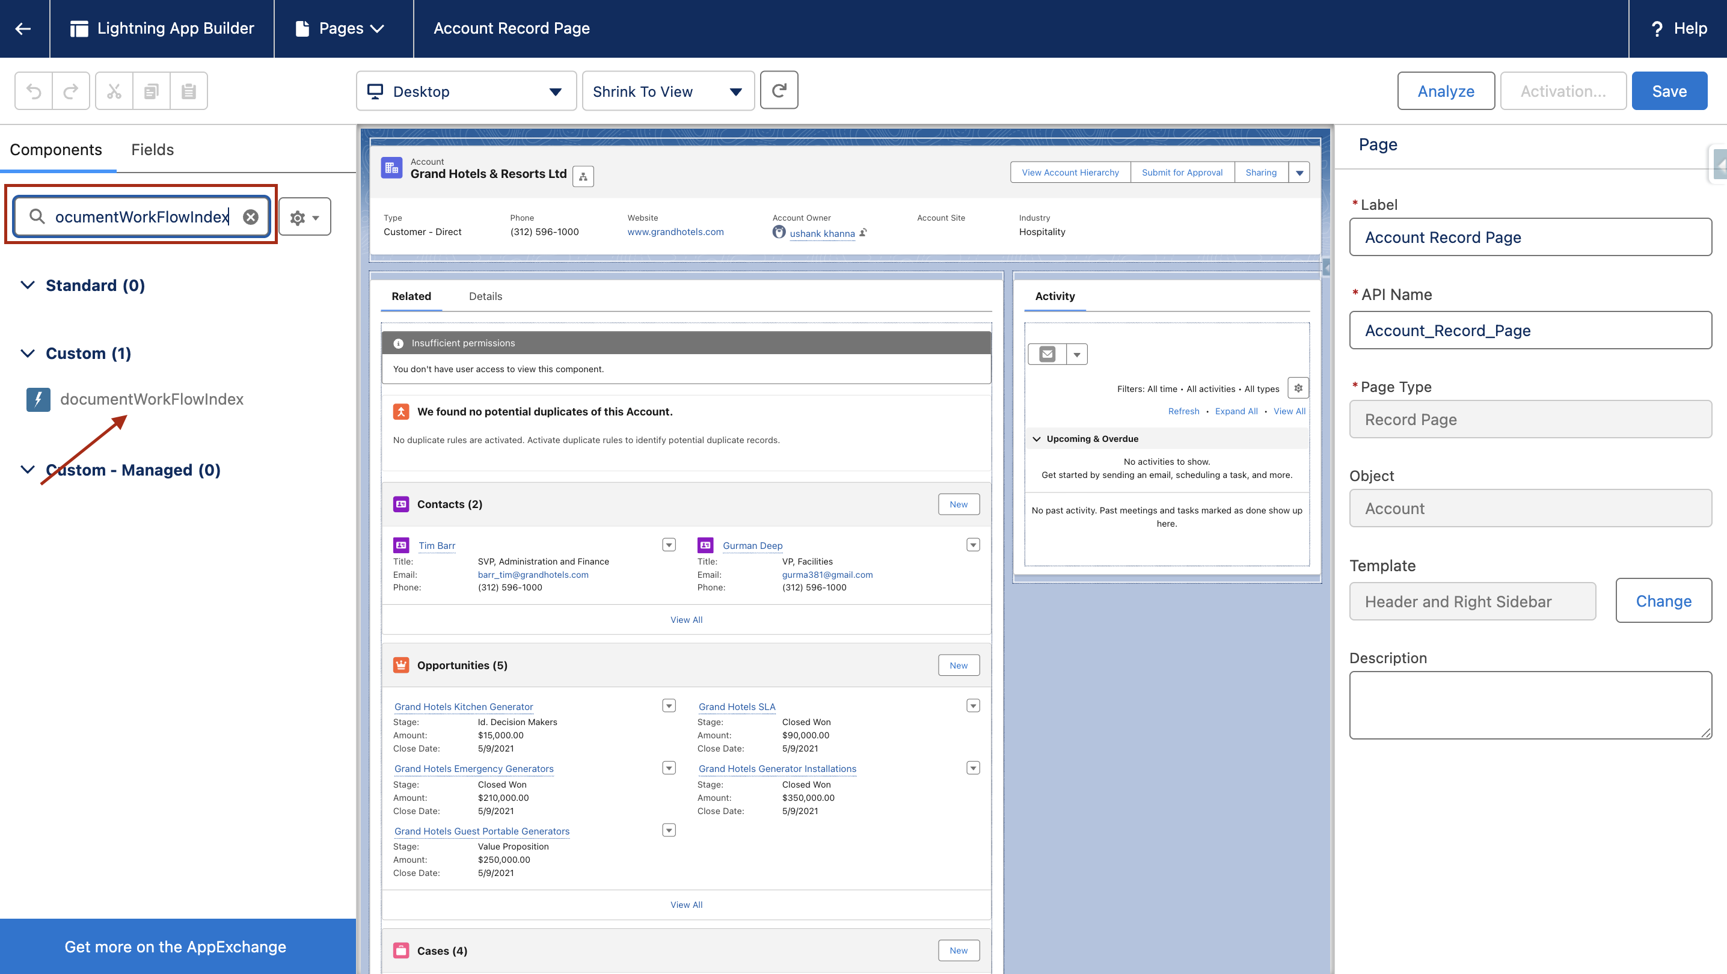This screenshot has width=1727, height=974.
Task: Click the email icon in Activity panel
Action: click(x=1047, y=354)
